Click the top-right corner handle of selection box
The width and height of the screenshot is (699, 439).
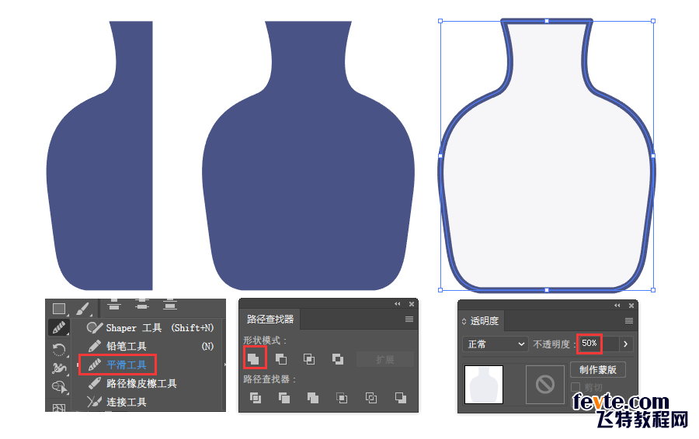click(653, 21)
